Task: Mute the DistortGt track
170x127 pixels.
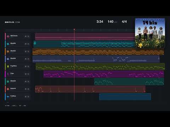Action: click(25, 89)
